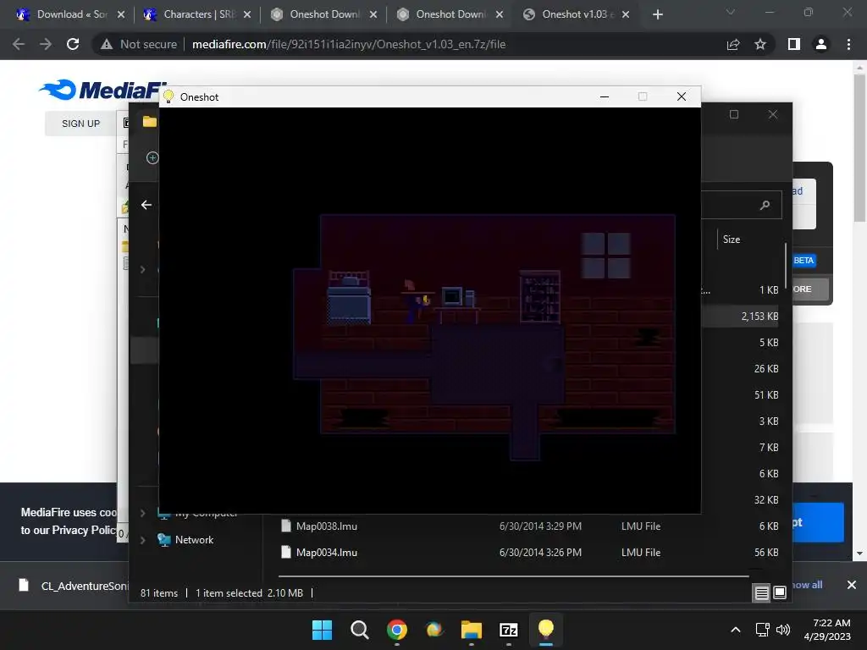Click the New plus icon in Explorer

tap(152, 158)
